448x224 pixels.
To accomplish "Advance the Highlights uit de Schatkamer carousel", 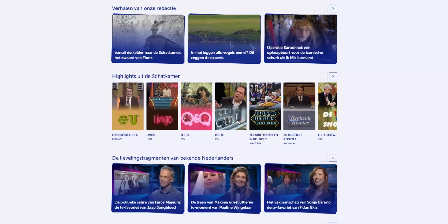I will pos(333,76).
